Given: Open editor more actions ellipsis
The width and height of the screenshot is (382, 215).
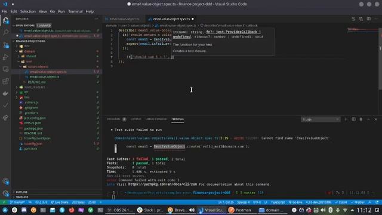Looking at the screenshot, I should pos(376,19).
